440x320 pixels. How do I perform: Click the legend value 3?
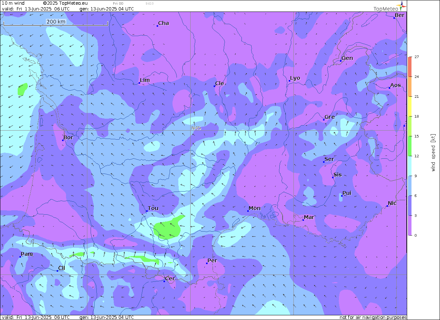coord(415,216)
